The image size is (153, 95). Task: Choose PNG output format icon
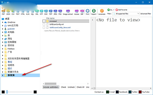pyautogui.click(x=60, y=11)
